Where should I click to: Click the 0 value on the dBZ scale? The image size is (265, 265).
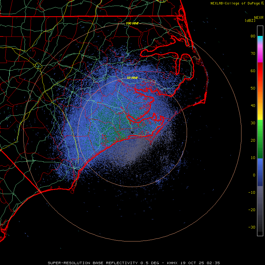coord(254,175)
